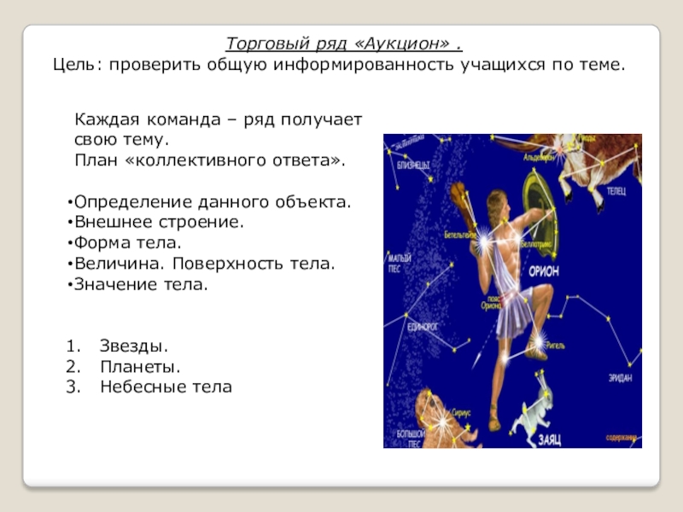The width and height of the screenshot is (683, 512).
Task: Select bullet 'Внешнее строение.'
Action: click(x=155, y=222)
